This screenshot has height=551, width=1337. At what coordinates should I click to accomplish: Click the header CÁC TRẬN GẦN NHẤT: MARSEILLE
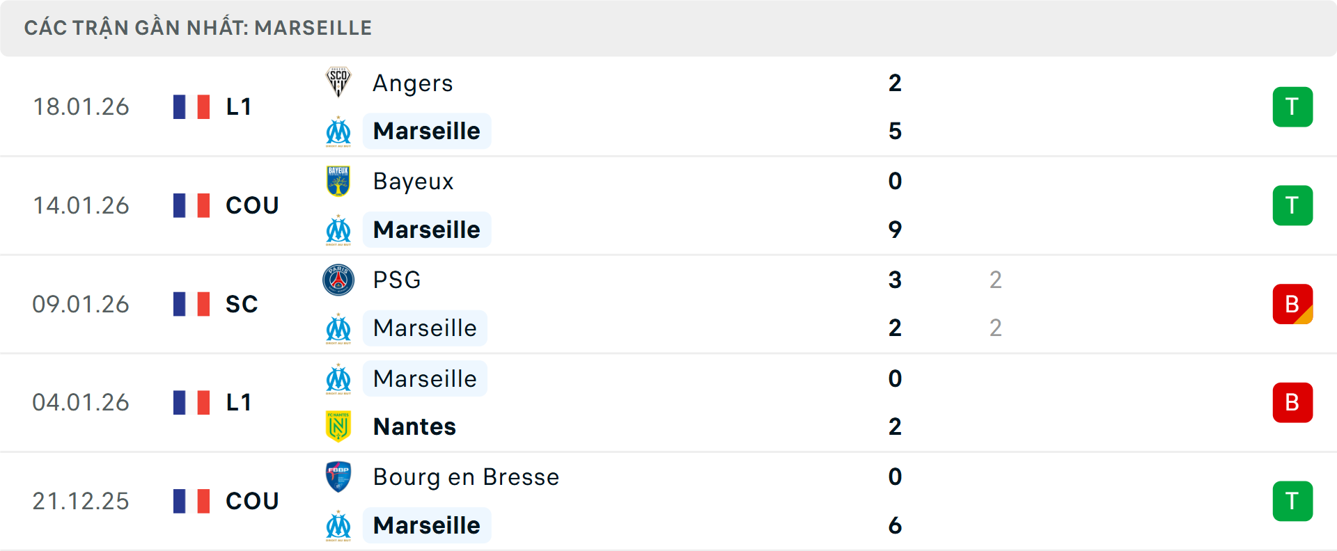click(198, 28)
